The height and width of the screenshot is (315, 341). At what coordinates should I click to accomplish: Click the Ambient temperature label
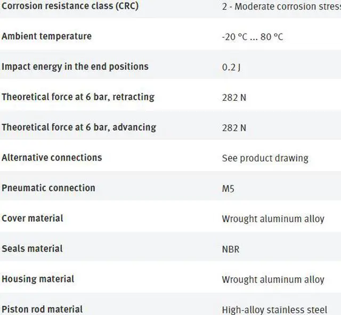tap(46, 36)
